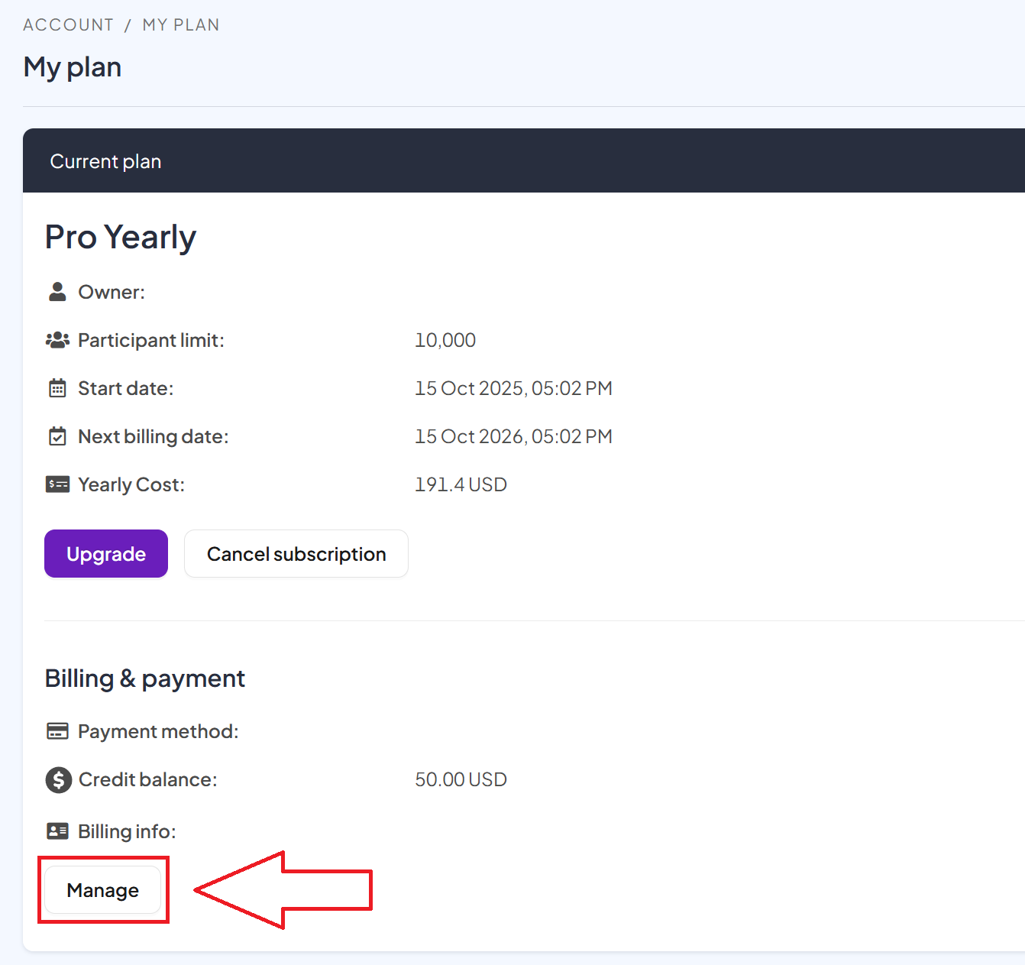1025x965 pixels.
Task: Click the Next billing date calendar icon
Action: pyautogui.click(x=57, y=436)
